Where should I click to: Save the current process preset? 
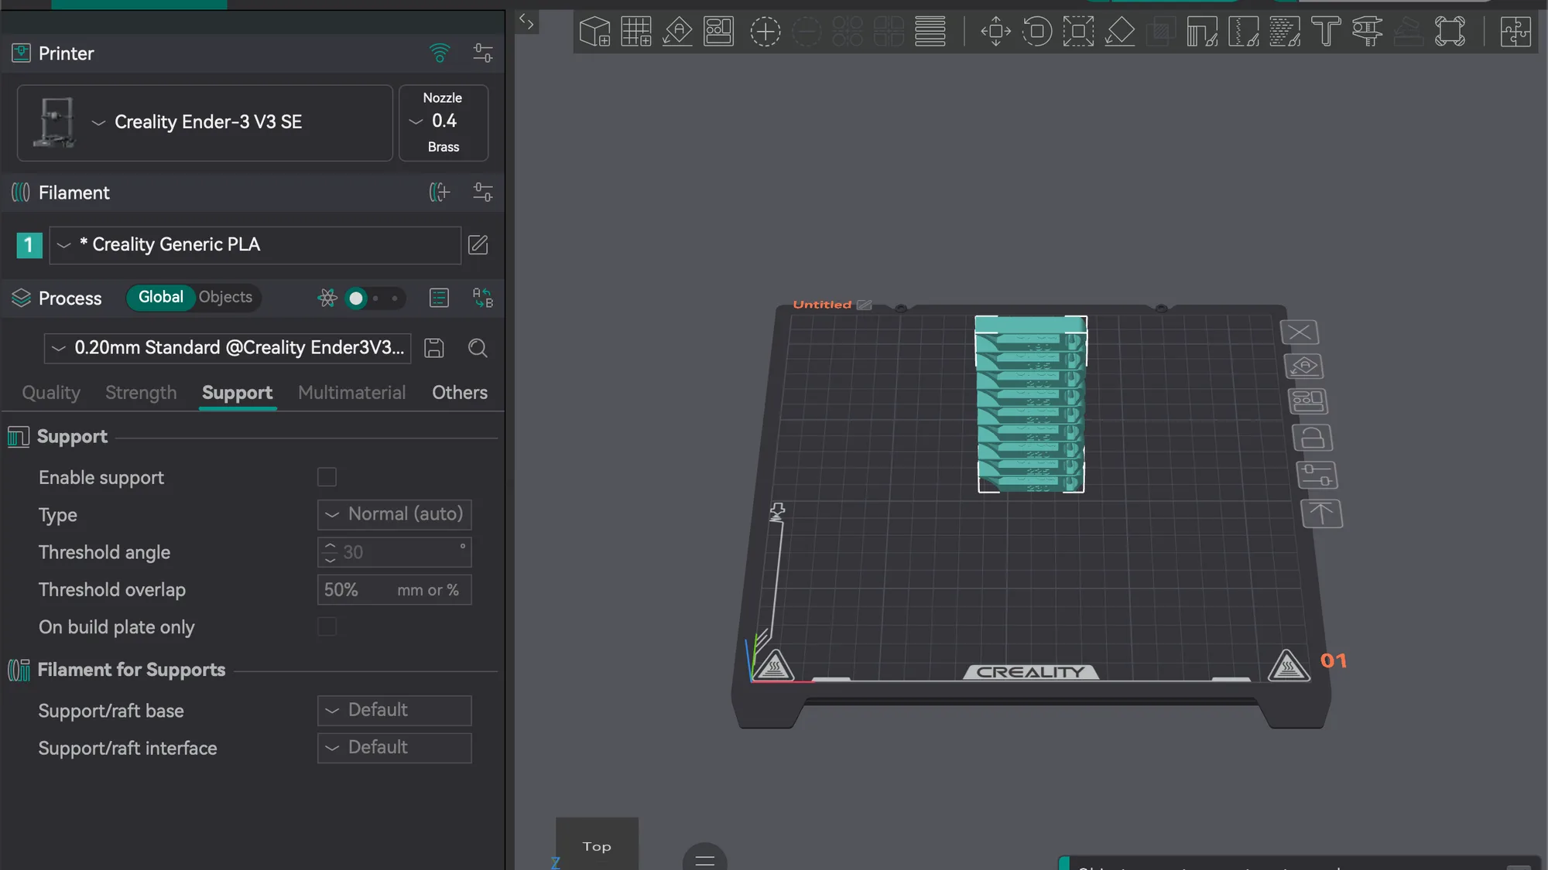pos(434,348)
